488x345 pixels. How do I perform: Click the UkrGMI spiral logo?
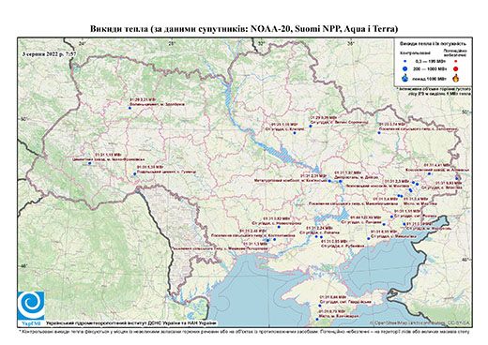pyautogui.click(x=31, y=306)
